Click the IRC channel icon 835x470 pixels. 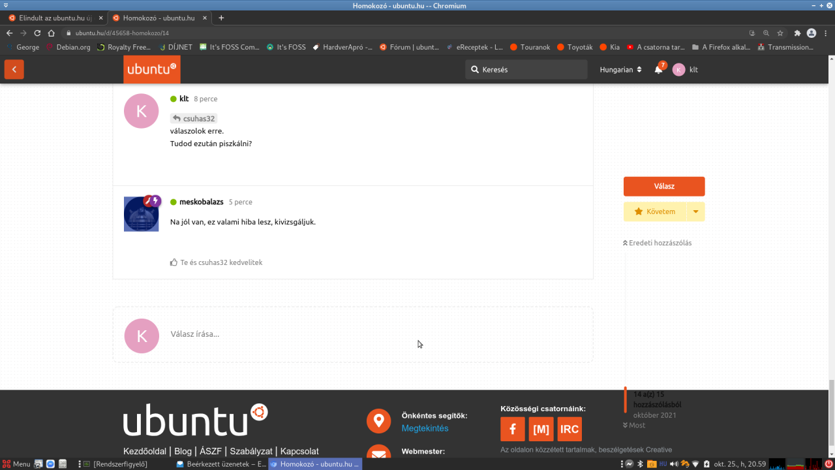click(x=569, y=430)
